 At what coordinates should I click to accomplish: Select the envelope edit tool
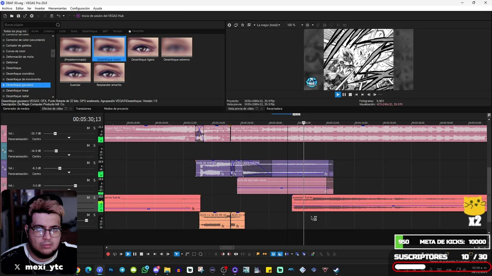(188, 254)
